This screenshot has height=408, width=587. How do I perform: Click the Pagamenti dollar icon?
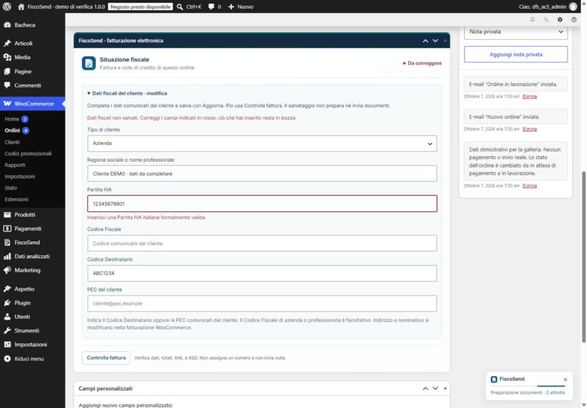pos(7,228)
